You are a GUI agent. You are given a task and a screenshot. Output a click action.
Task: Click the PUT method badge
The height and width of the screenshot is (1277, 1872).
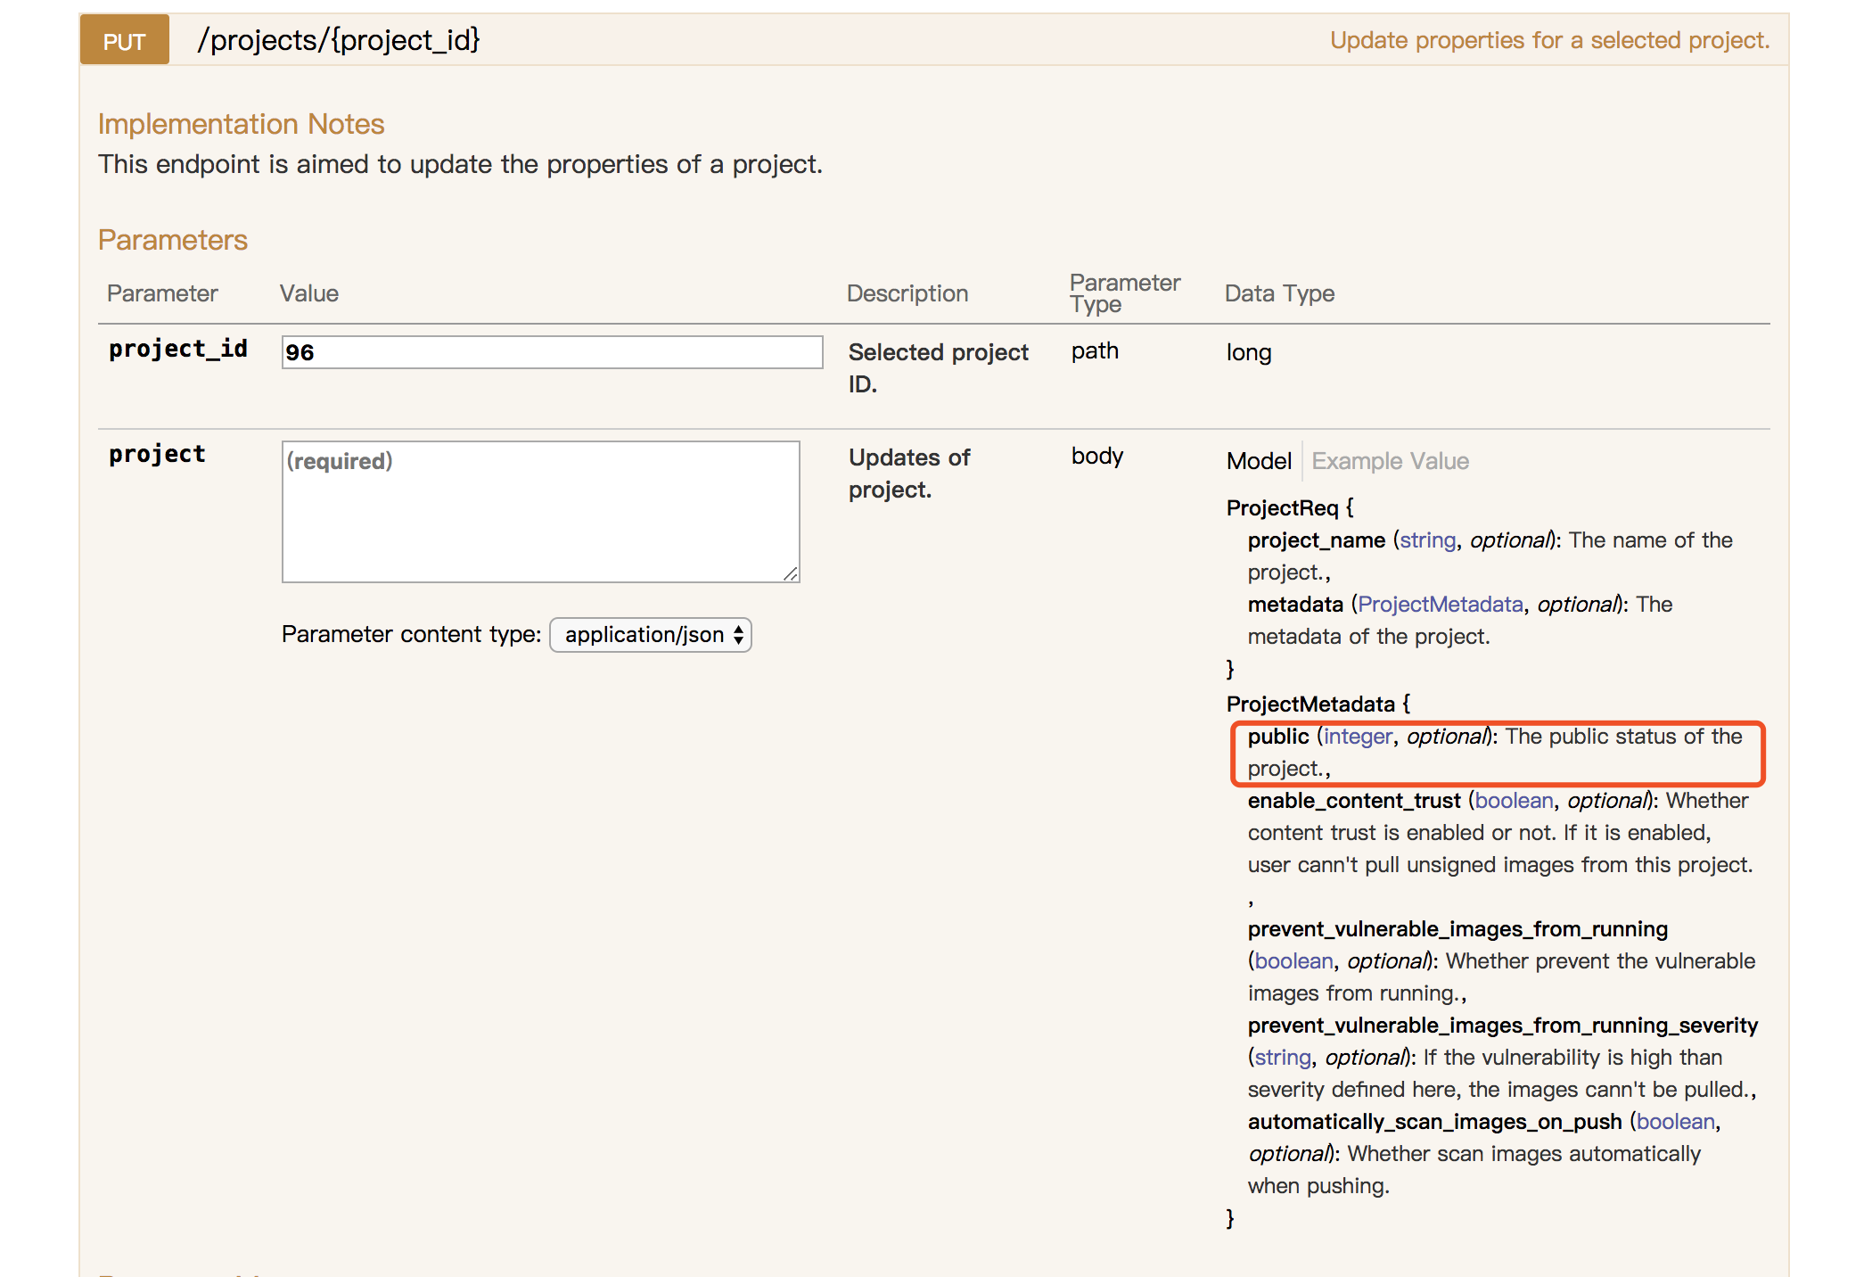124,41
